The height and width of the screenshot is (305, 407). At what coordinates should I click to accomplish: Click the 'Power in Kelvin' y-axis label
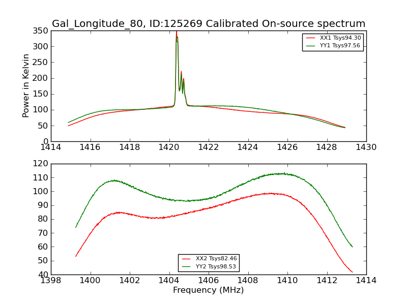(25, 86)
